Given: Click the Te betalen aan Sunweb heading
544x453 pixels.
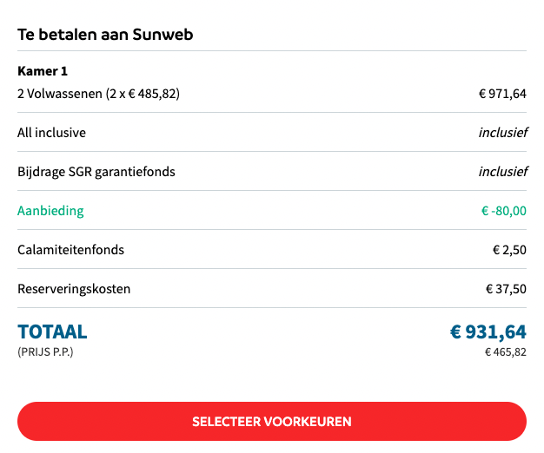Looking at the screenshot, I should click(x=105, y=35).
